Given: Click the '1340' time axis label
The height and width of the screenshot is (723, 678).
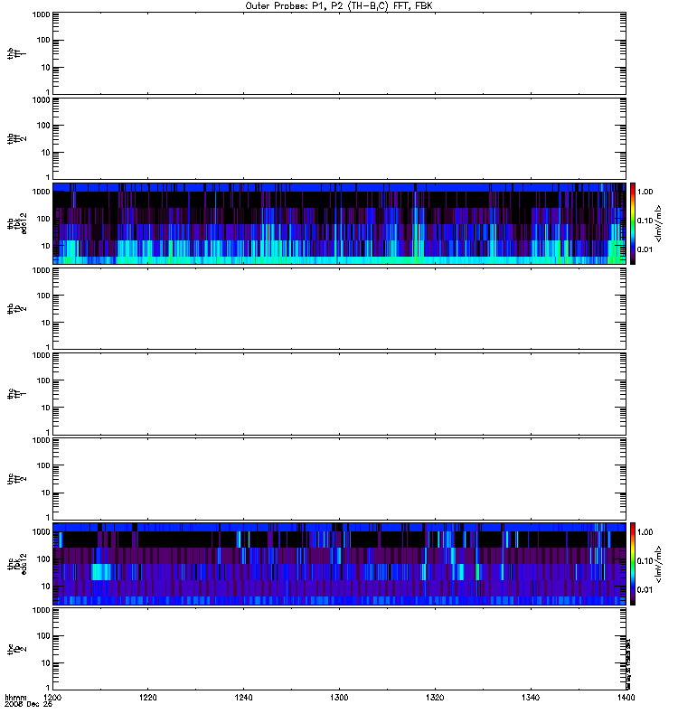Looking at the screenshot, I should point(531,698).
